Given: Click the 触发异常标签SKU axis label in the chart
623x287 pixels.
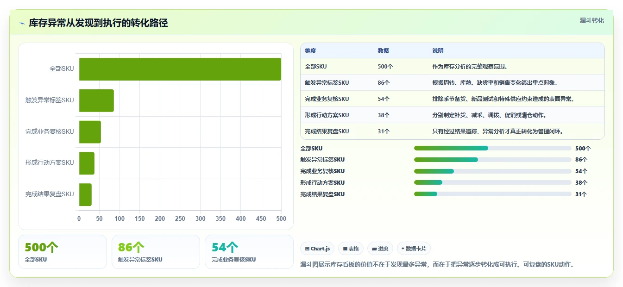Looking at the screenshot, I should click(50, 100).
